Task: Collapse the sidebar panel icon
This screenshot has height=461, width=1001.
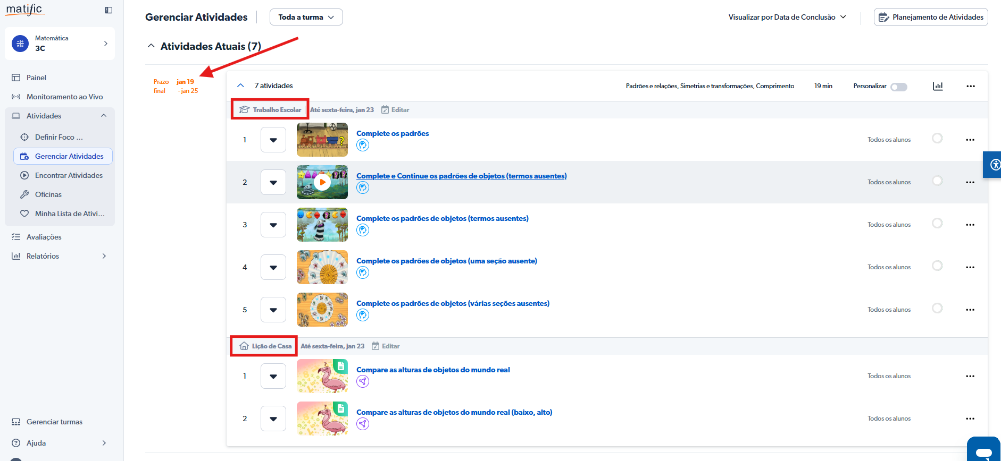Action: pyautogui.click(x=109, y=10)
